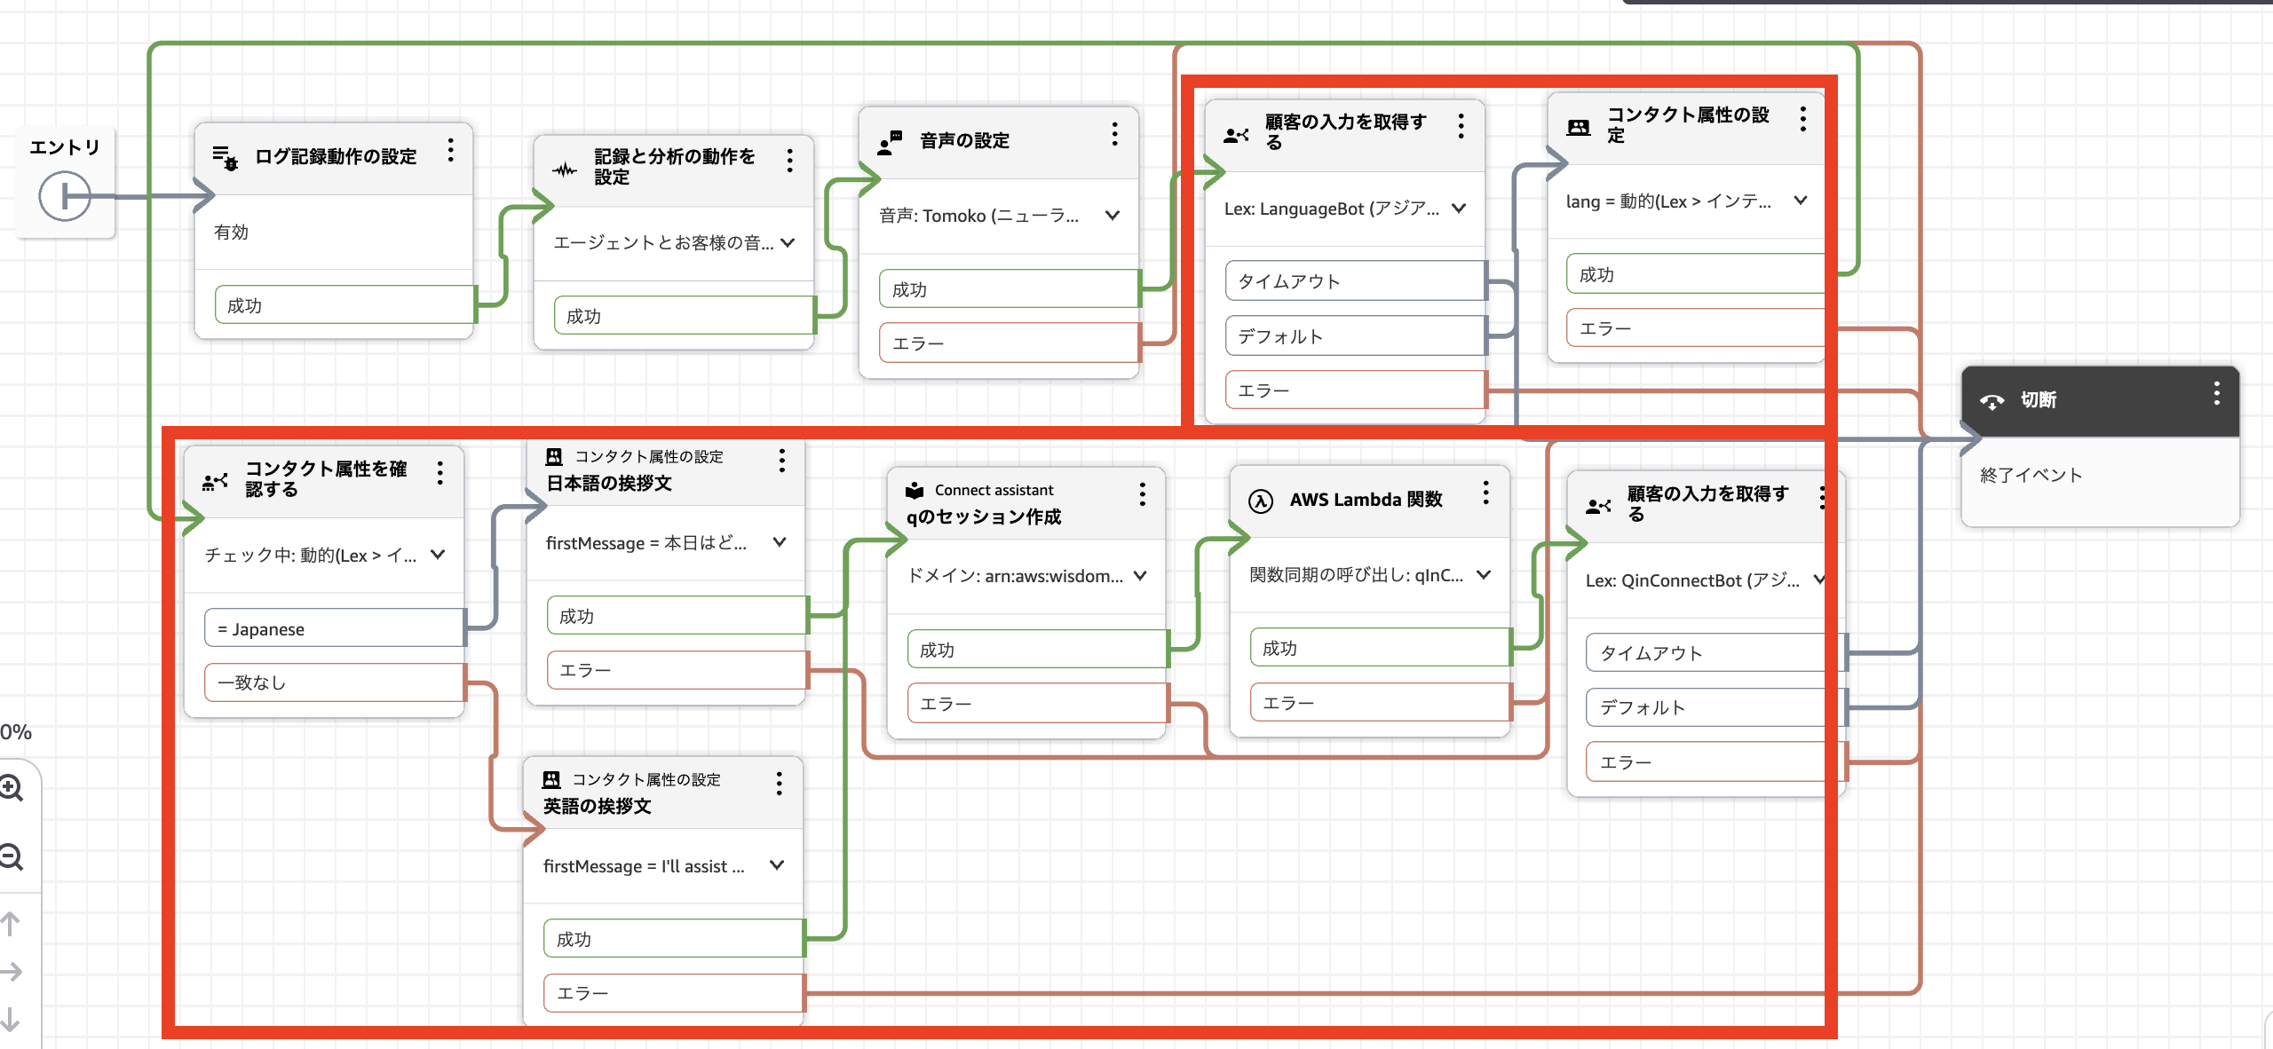Open three-dot menu on AWS Lambda 関数 block
The width and height of the screenshot is (2273, 1049).
point(1485,493)
